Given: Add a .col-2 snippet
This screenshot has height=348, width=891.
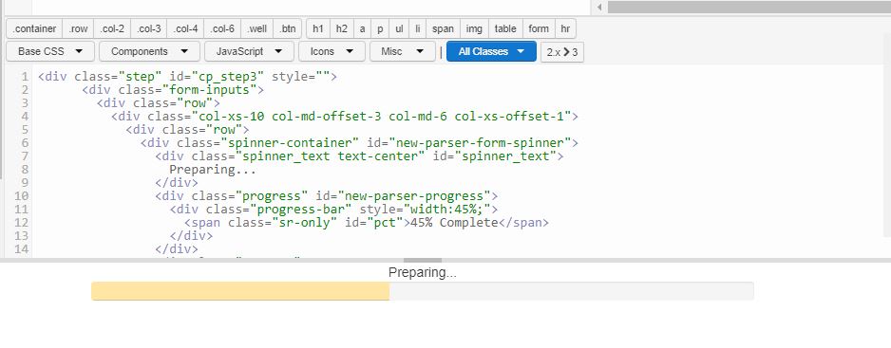Looking at the screenshot, I should (112, 28).
